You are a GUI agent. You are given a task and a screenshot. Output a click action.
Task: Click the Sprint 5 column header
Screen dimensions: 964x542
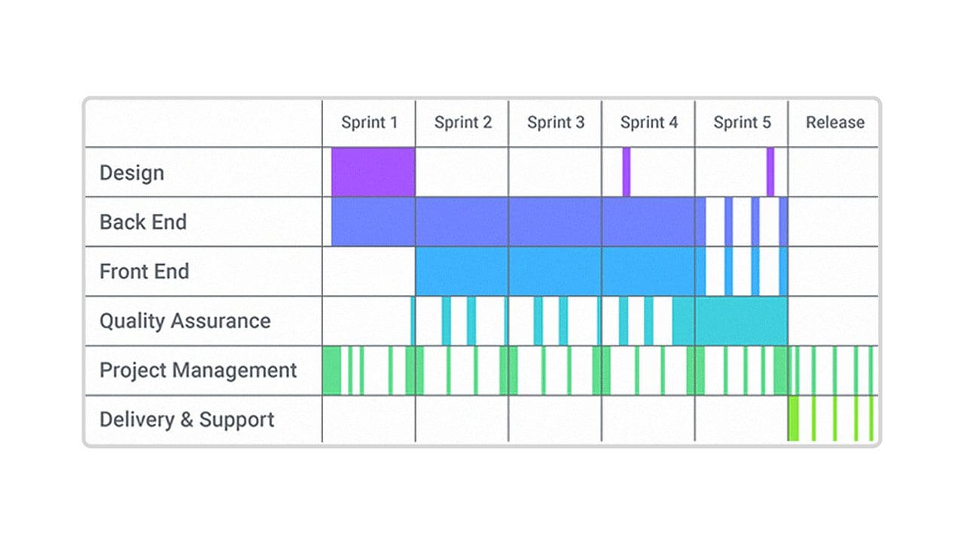click(x=742, y=123)
